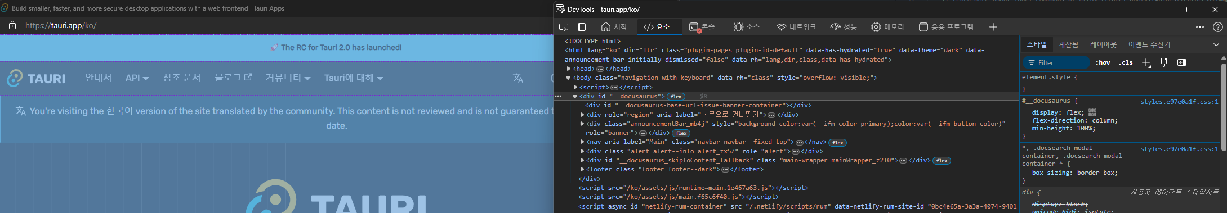Screen dimensions: 1227x213
Task: Toggle device emulation icon in DevTools
Action: click(x=582, y=27)
